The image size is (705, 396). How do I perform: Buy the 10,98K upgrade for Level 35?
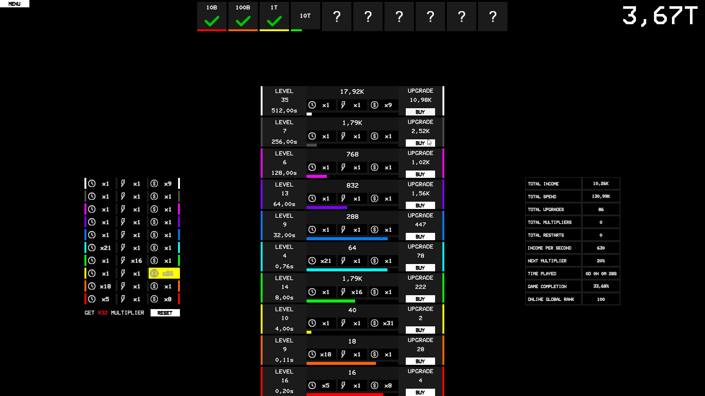coord(420,112)
